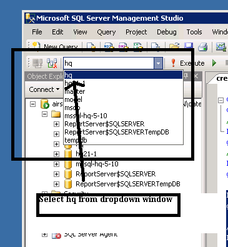Viewport: 228px width, 247px height.
Task: Open the Connect dropdown in Object Explorer
Action: (x=44, y=89)
